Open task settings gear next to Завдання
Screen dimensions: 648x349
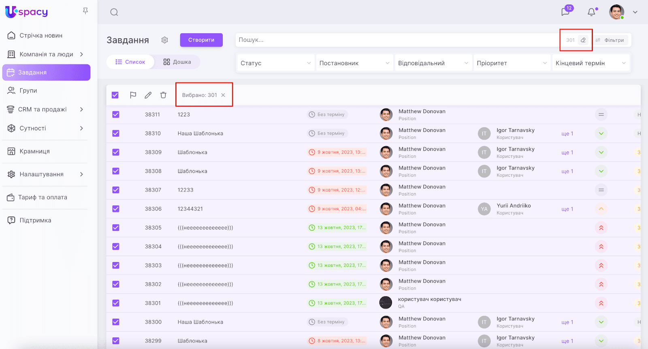[164, 40]
